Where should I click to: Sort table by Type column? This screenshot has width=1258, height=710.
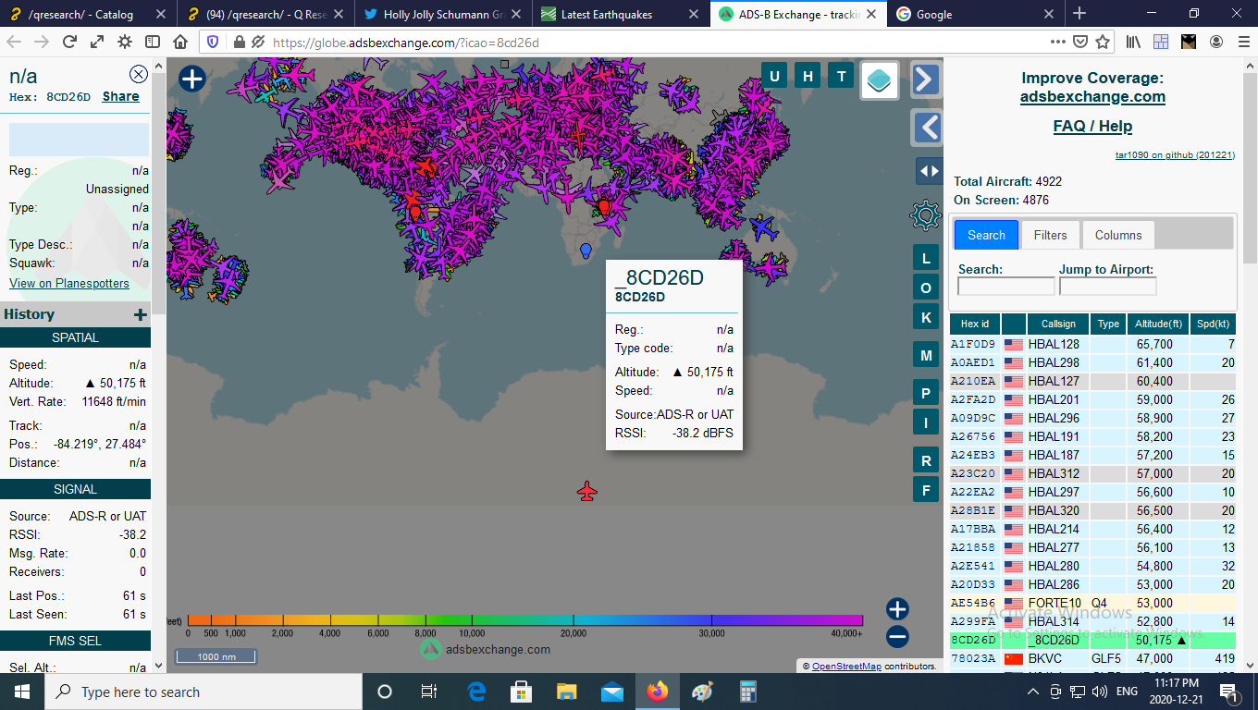(1108, 324)
